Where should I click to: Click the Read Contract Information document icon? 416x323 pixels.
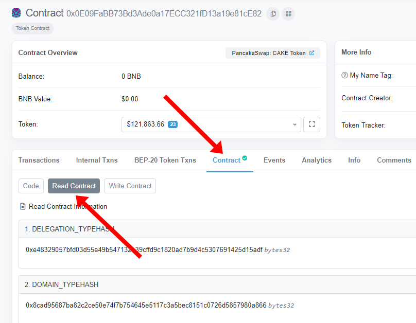coord(23,207)
